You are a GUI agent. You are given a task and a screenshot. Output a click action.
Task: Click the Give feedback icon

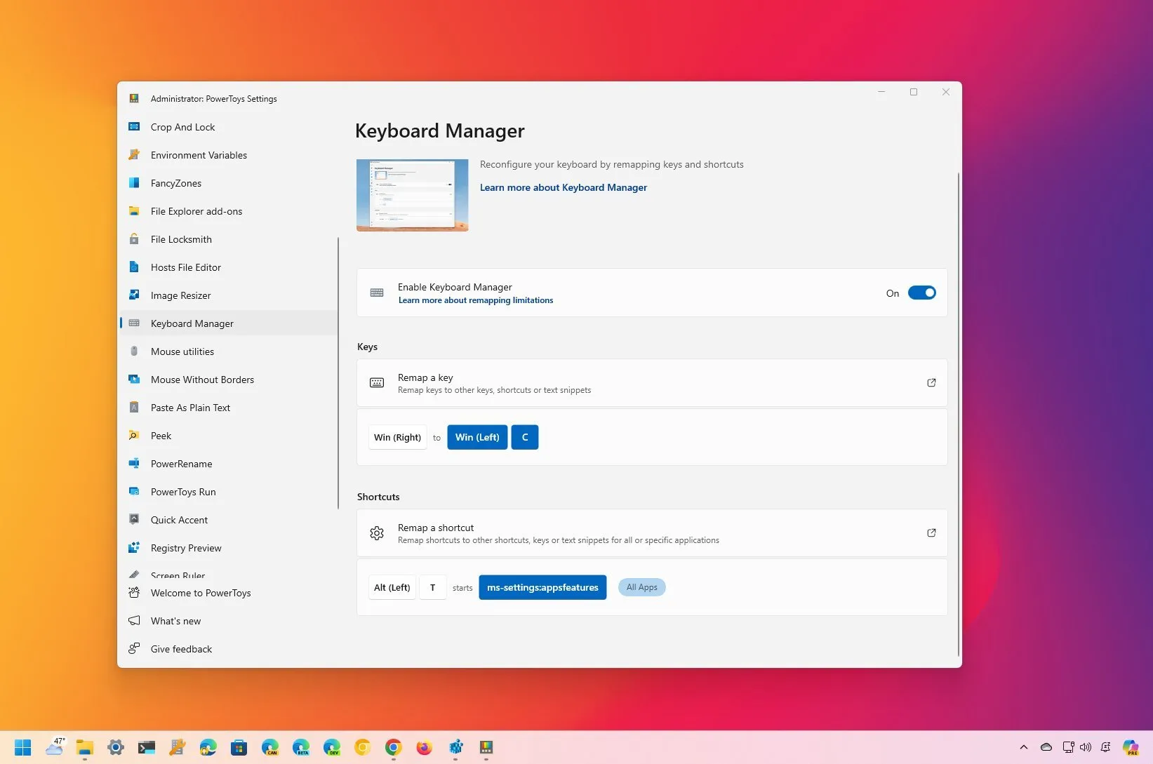pos(134,649)
